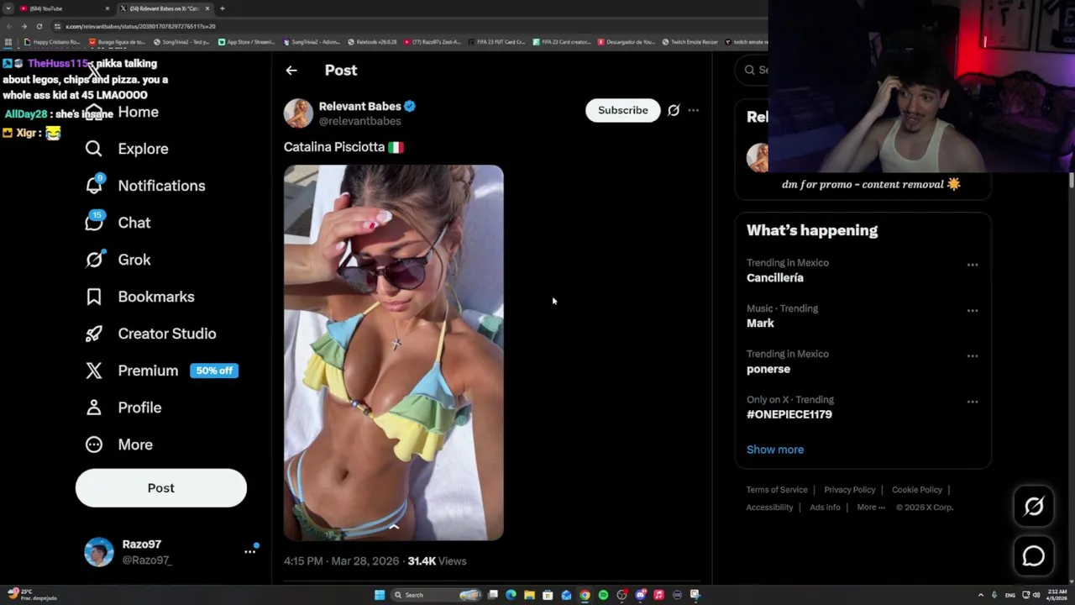Go back using the Post back arrow
Image resolution: width=1075 pixels, height=605 pixels.
click(x=291, y=71)
